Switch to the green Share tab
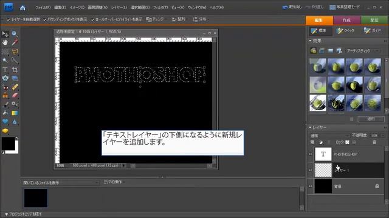Image resolution: width=389 pixels, height=218 pixels. click(x=374, y=20)
